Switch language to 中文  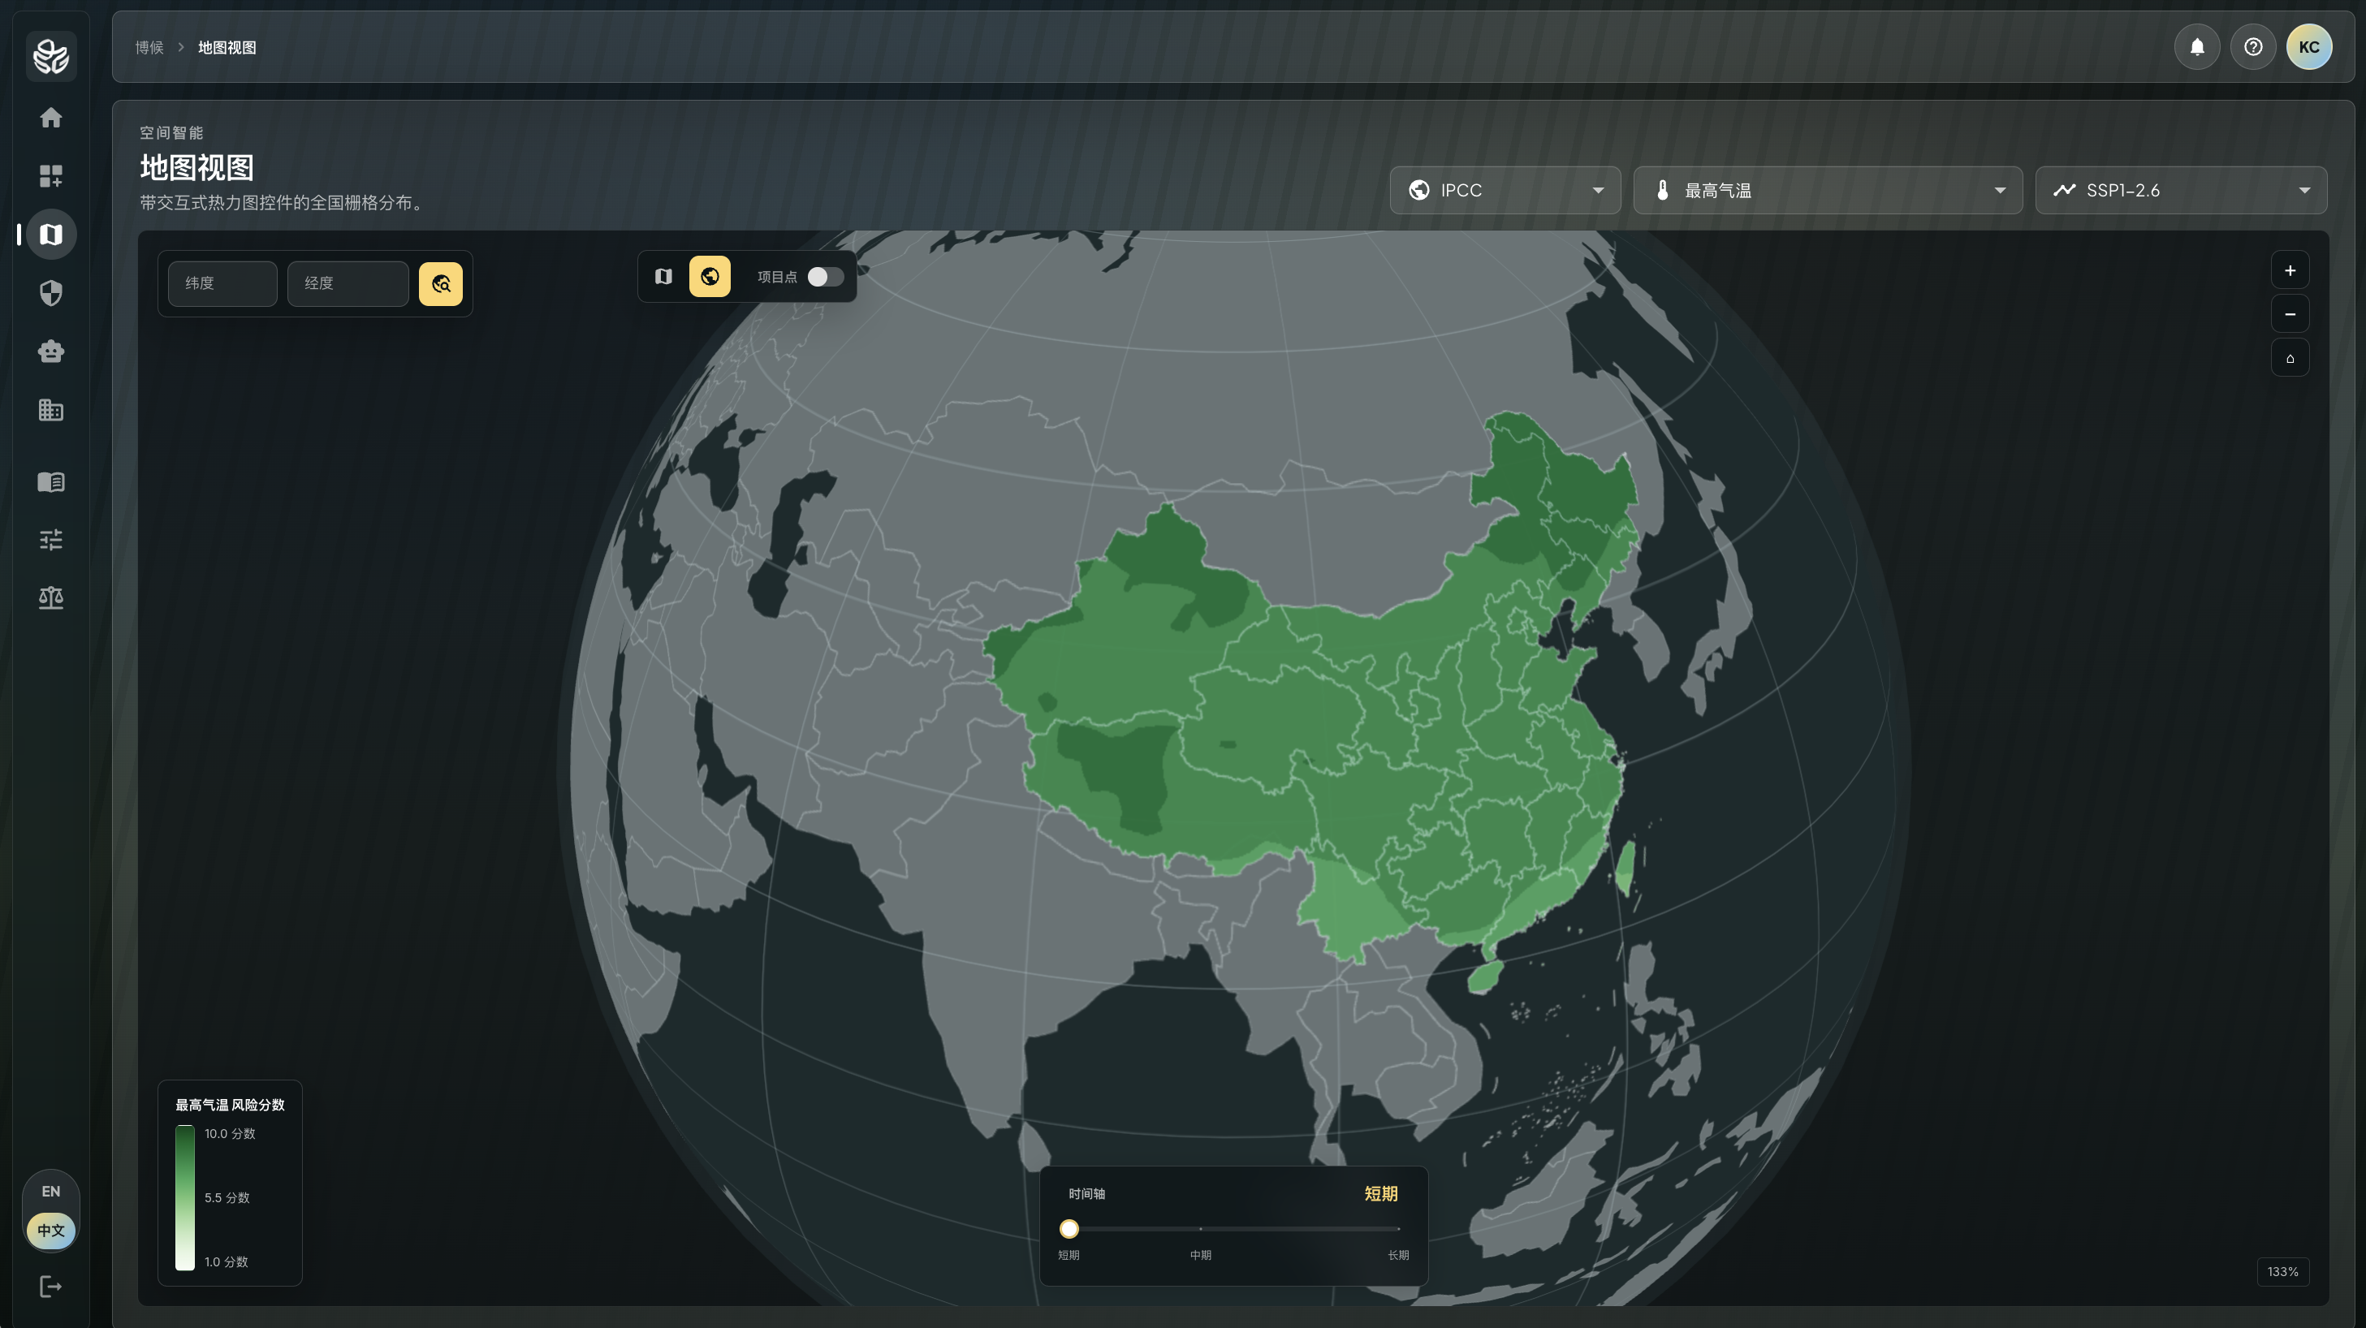50,1231
